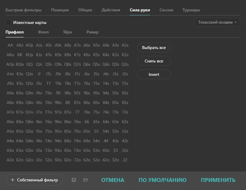The width and height of the screenshot is (246, 190).
Task: Click the Снять все button
Action: point(154,61)
